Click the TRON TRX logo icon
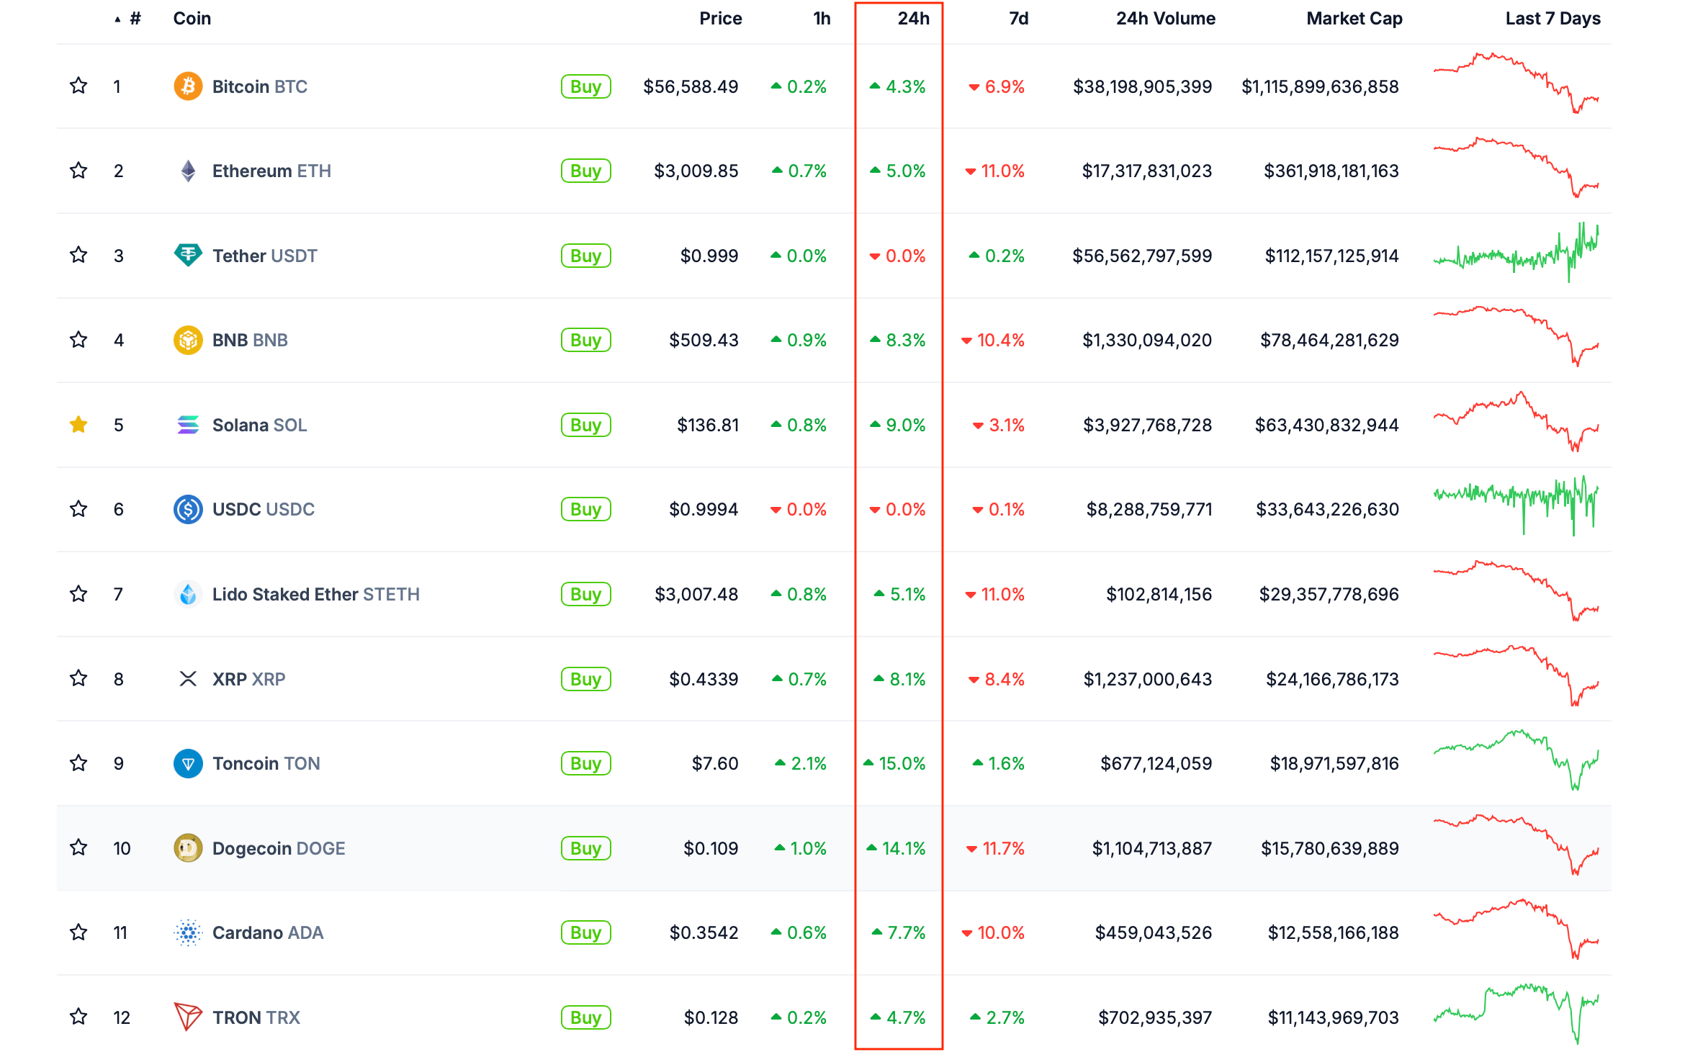The image size is (1685, 1057). pyautogui.click(x=188, y=1017)
